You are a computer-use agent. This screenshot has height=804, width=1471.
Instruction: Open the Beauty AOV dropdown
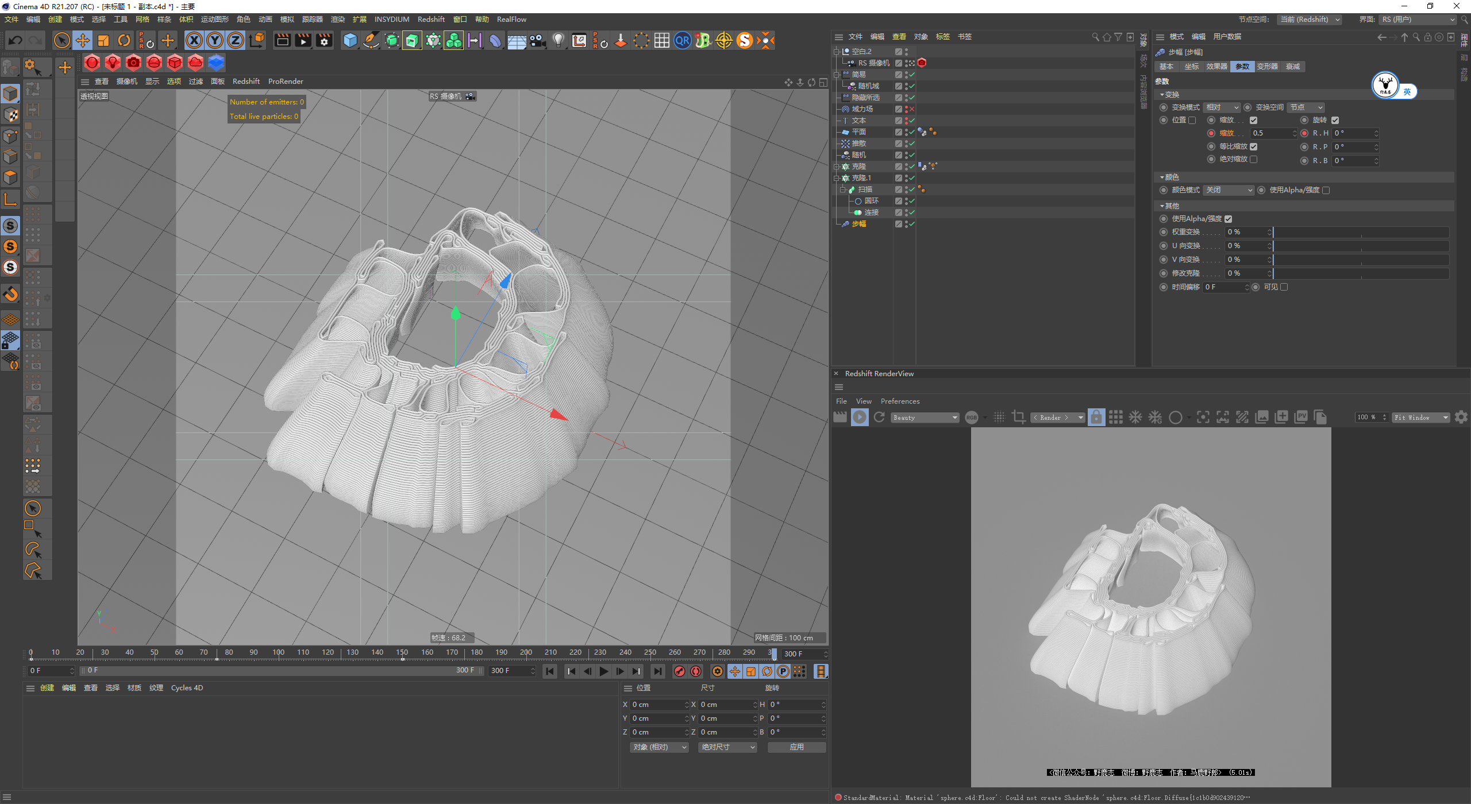click(x=925, y=418)
